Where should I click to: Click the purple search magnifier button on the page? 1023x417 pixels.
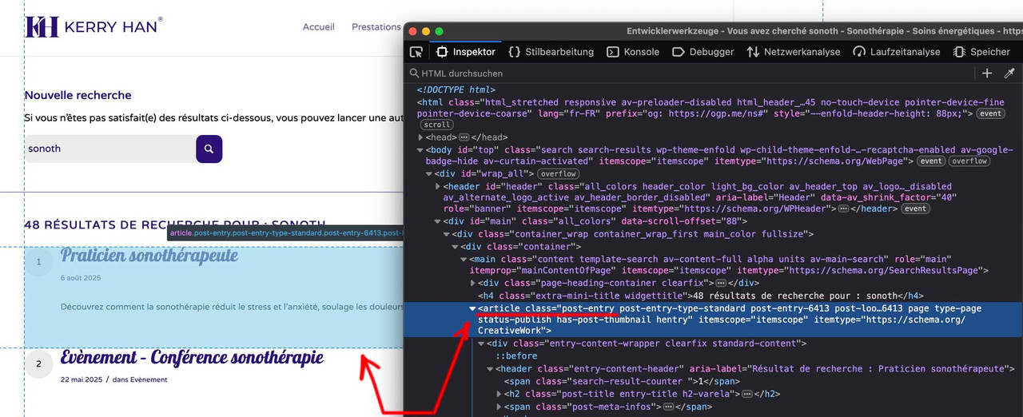point(209,149)
